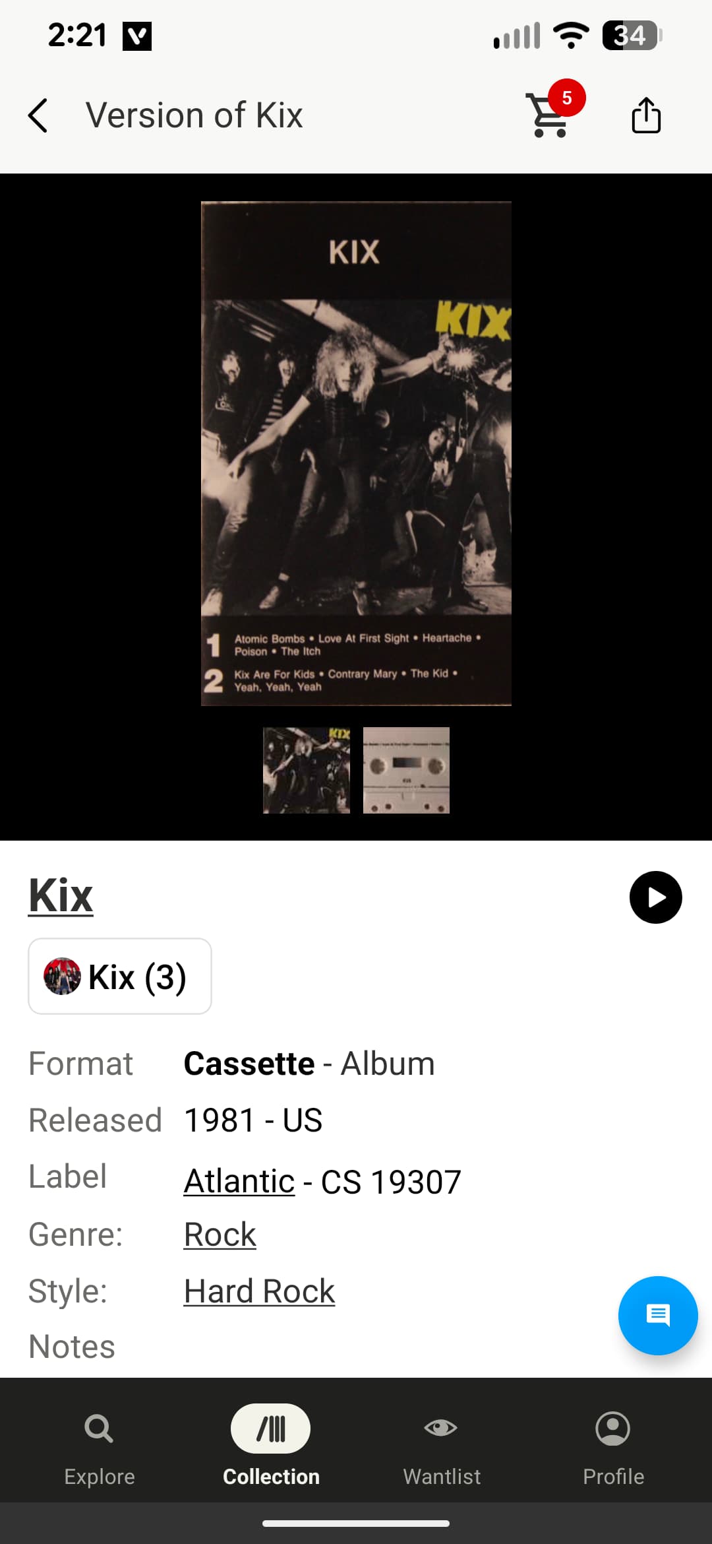
Task: Go back using the back chevron
Action: [38, 115]
